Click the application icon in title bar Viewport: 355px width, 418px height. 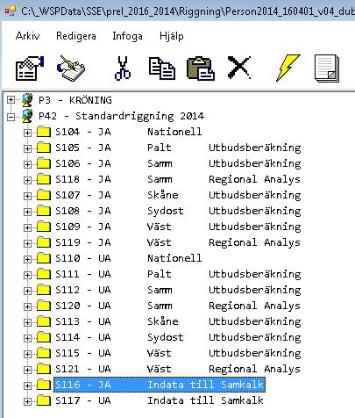pos(11,11)
